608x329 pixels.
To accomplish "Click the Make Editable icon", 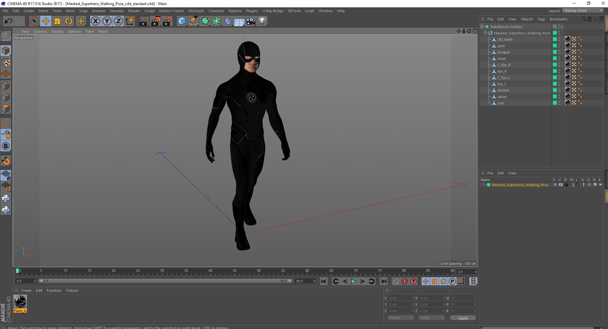I will (x=6, y=36).
